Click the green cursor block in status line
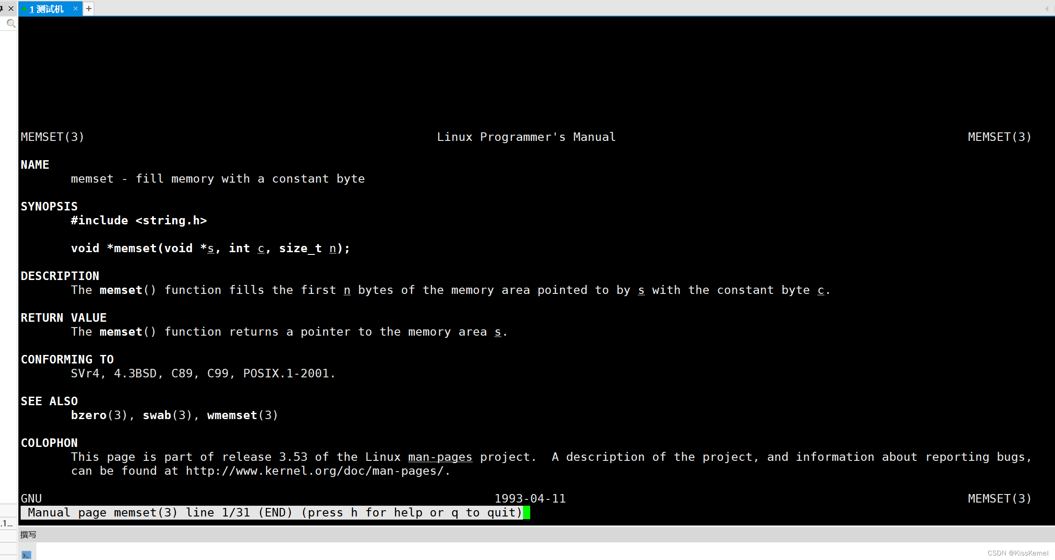Viewport: 1055px width, 560px height. click(x=527, y=512)
